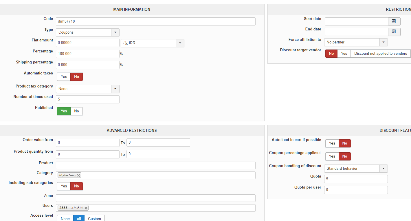Click the Quota per user field

tap(356, 190)
